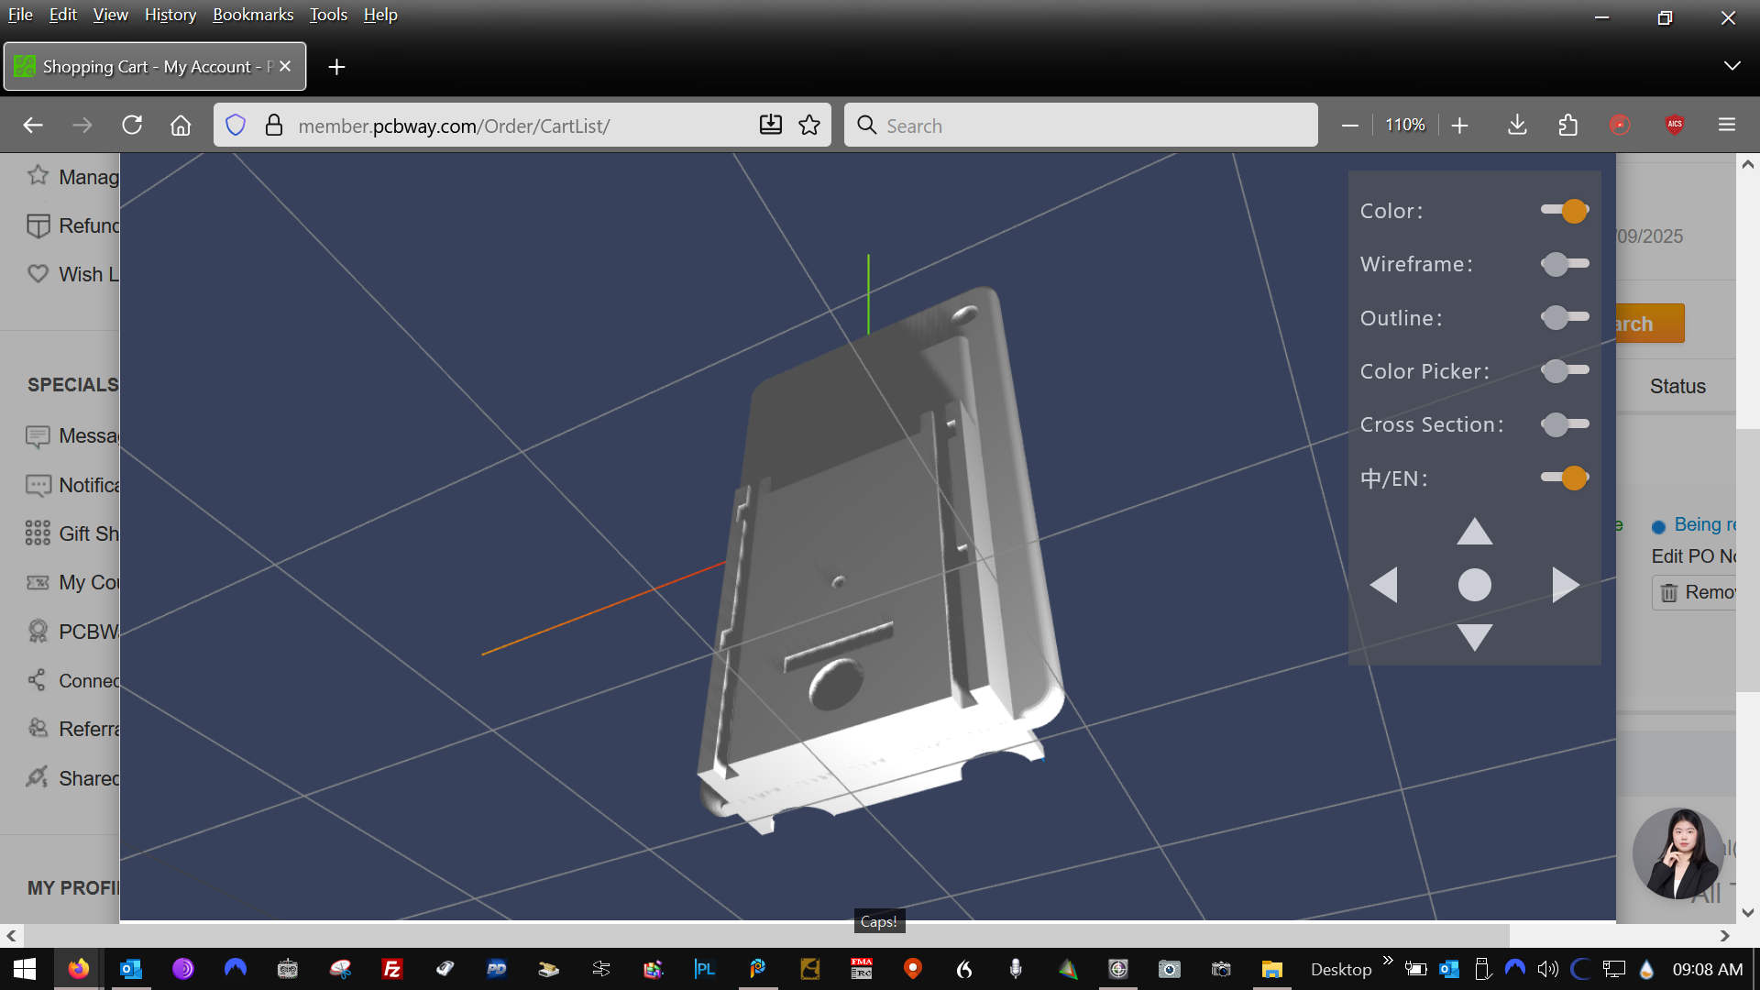
Task: Turn on the Cross Section toggle
Action: (1565, 424)
